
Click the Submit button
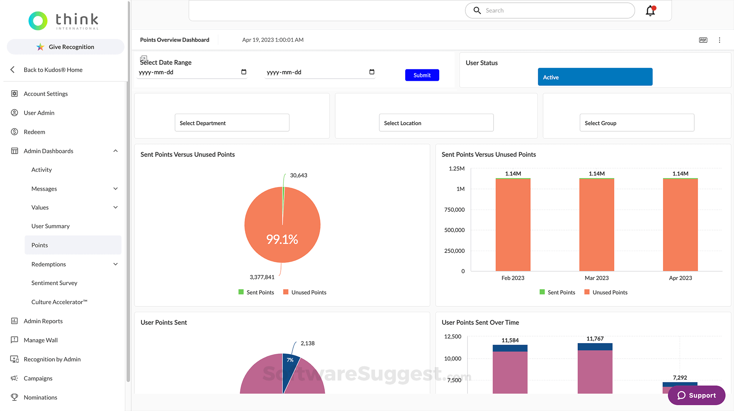click(x=422, y=75)
